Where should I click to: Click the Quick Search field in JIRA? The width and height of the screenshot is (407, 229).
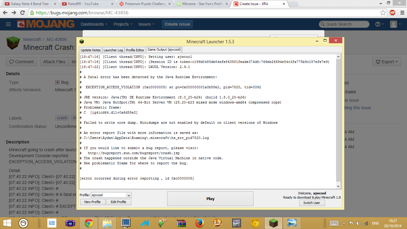(344, 24)
